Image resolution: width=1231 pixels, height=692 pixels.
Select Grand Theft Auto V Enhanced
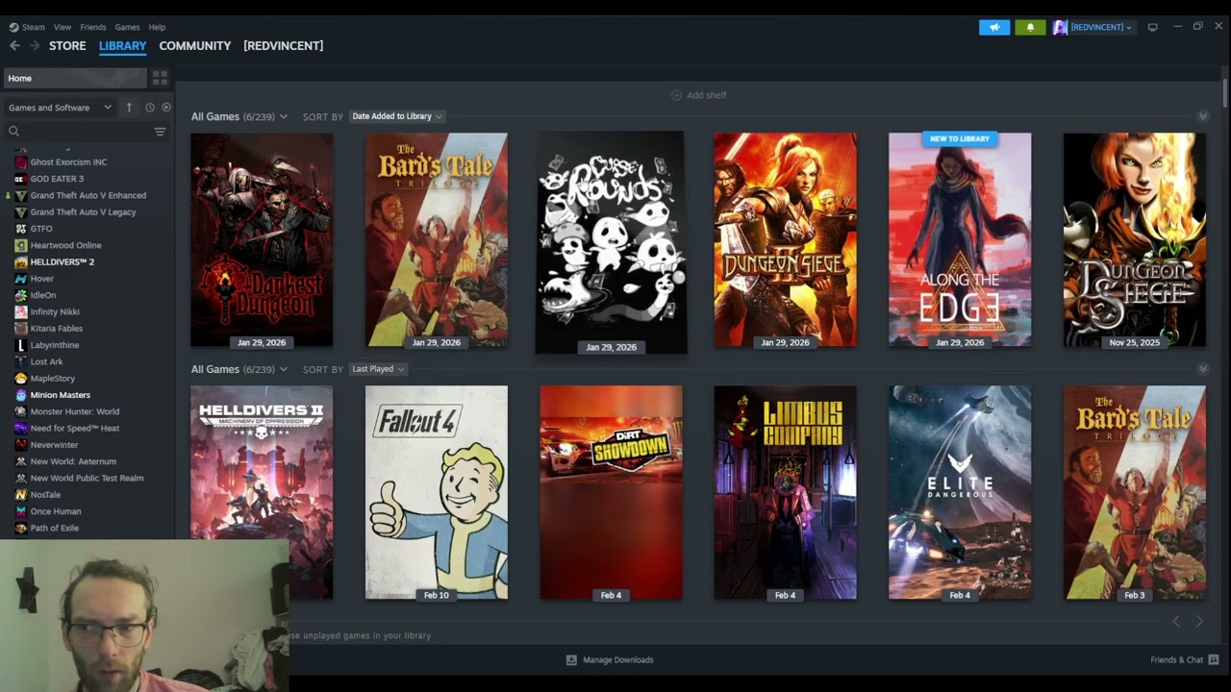[88, 195]
